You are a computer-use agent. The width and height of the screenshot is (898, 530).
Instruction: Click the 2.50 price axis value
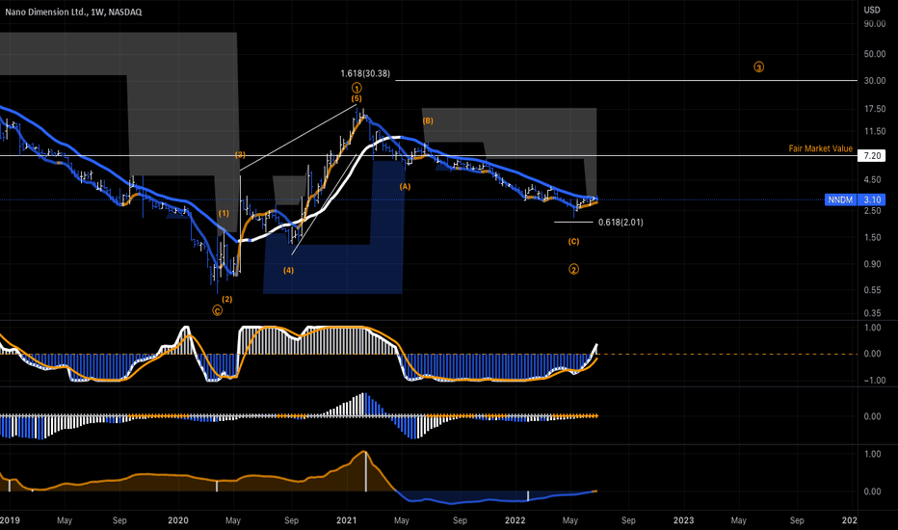pyautogui.click(x=872, y=211)
